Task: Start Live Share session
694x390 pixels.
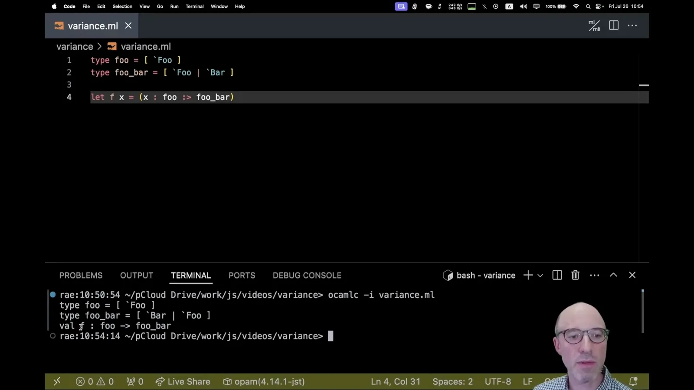Action: (x=183, y=381)
